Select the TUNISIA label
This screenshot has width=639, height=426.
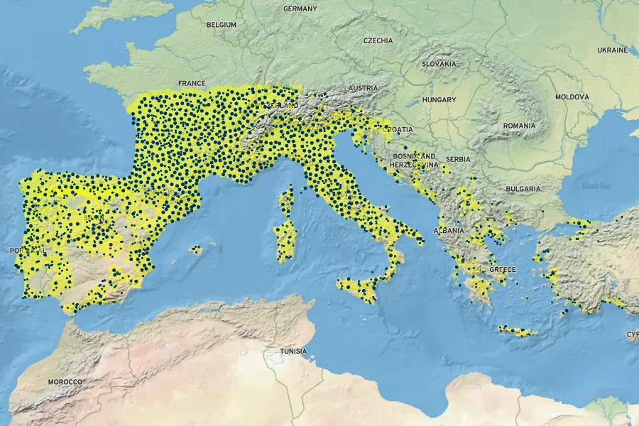293,351
